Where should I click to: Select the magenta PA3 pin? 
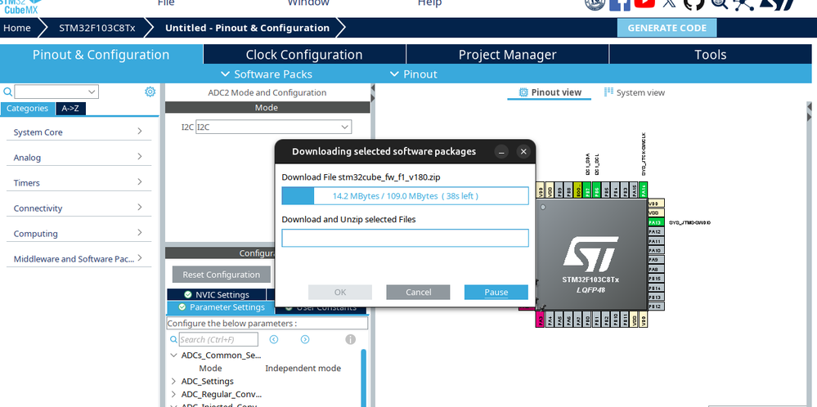click(541, 319)
